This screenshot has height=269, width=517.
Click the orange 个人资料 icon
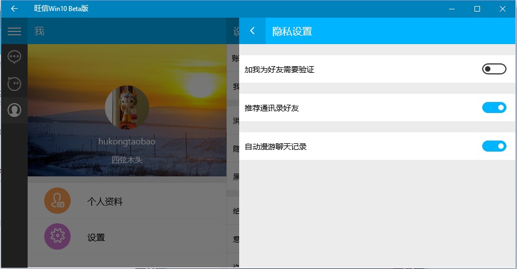click(x=57, y=201)
